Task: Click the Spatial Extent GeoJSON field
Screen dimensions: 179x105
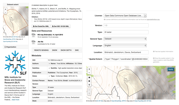Action: (x=126, y=59)
